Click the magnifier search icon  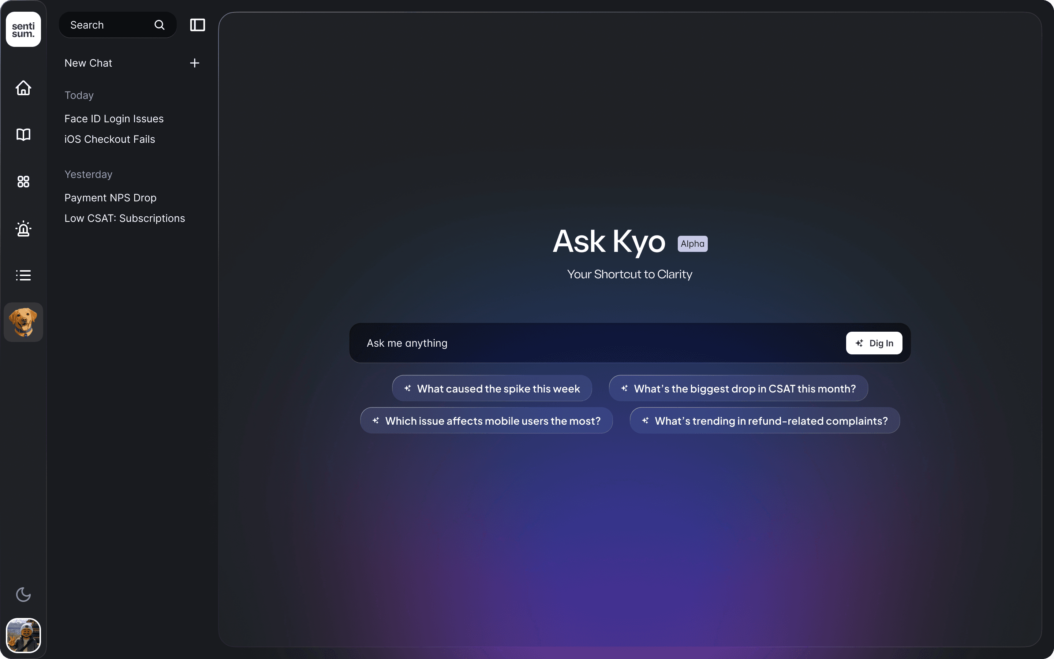point(160,25)
